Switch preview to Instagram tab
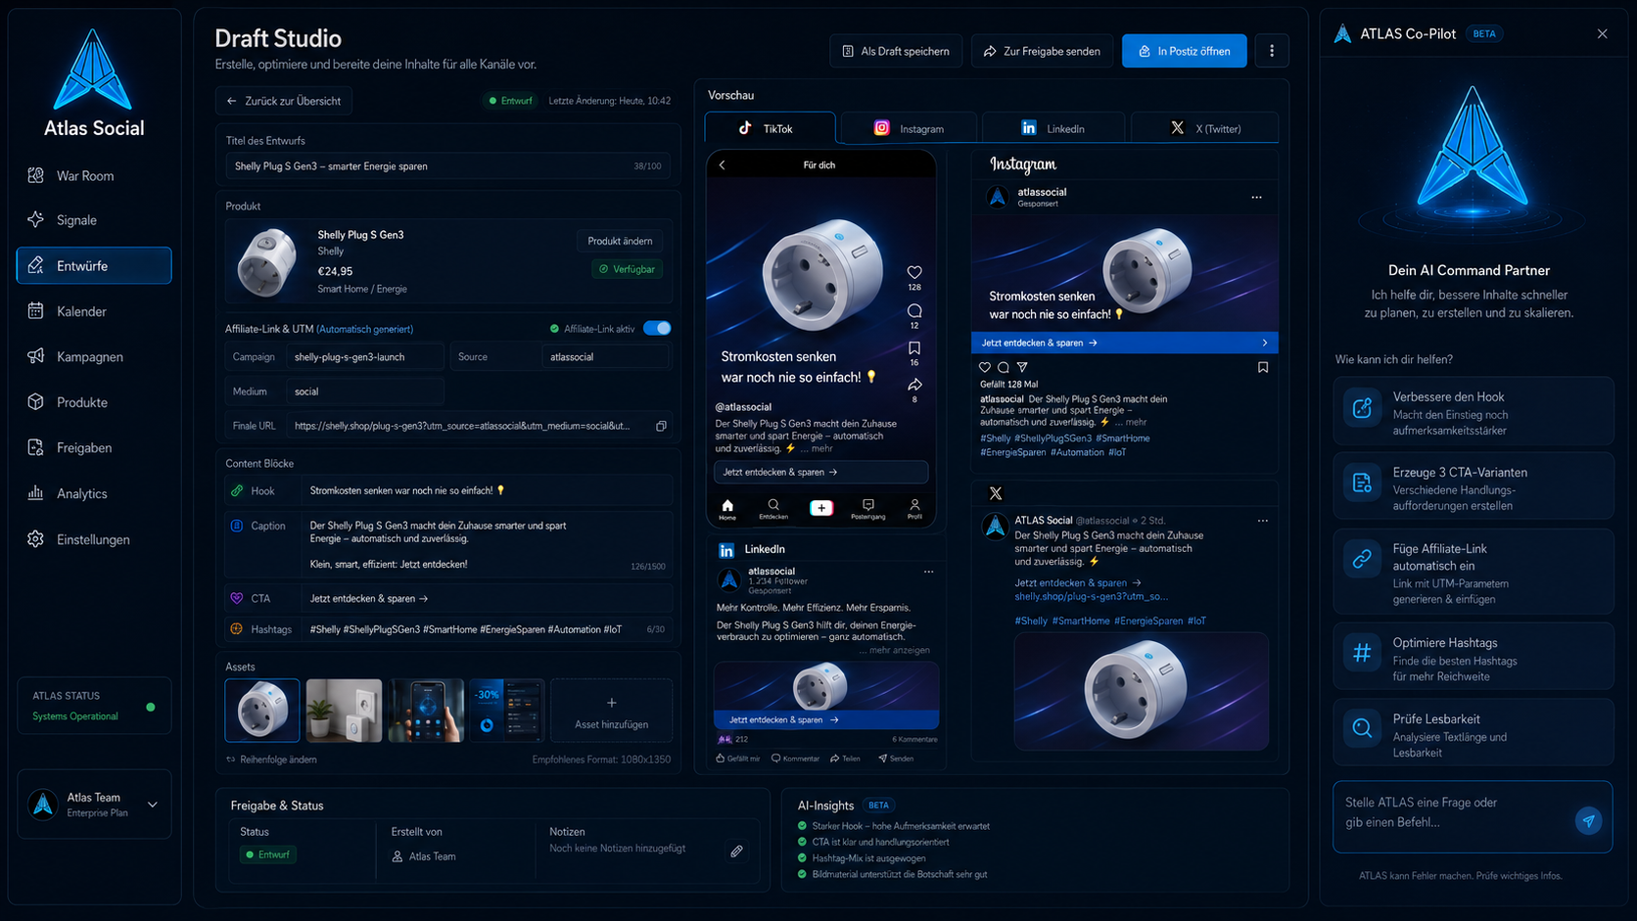Image resolution: width=1637 pixels, height=921 pixels. pyautogui.click(x=910, y=128)
